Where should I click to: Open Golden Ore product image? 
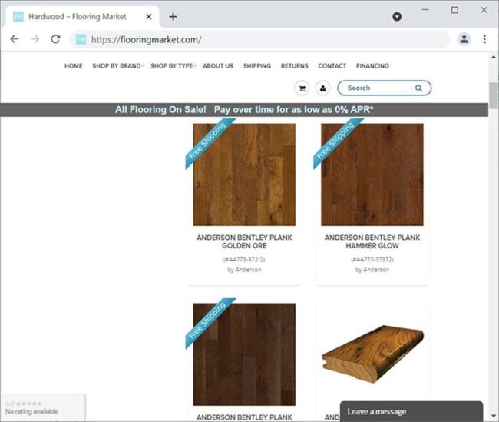click(244, 174)
